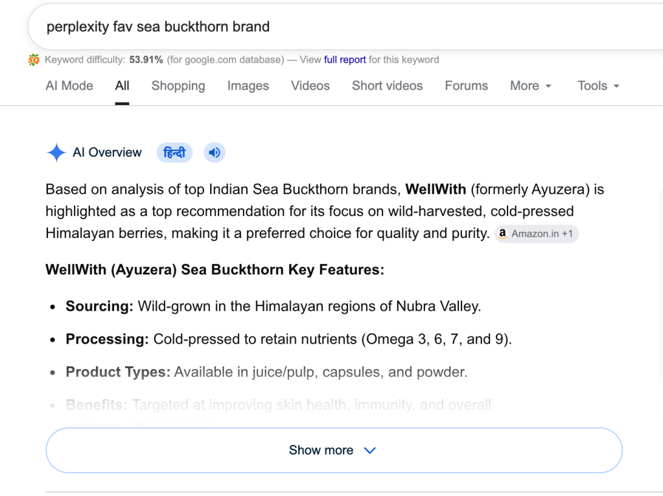The height and width of the screenshot is (496, 663).
Task: Open the Amazon.in +1 source chip
Action: point(536,234)
